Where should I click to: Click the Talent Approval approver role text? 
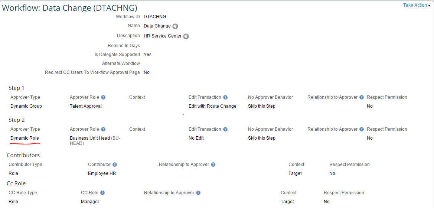(x=85, y=106)
